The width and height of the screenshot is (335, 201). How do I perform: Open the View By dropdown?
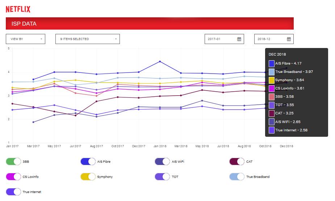click(x=25, y=39)
